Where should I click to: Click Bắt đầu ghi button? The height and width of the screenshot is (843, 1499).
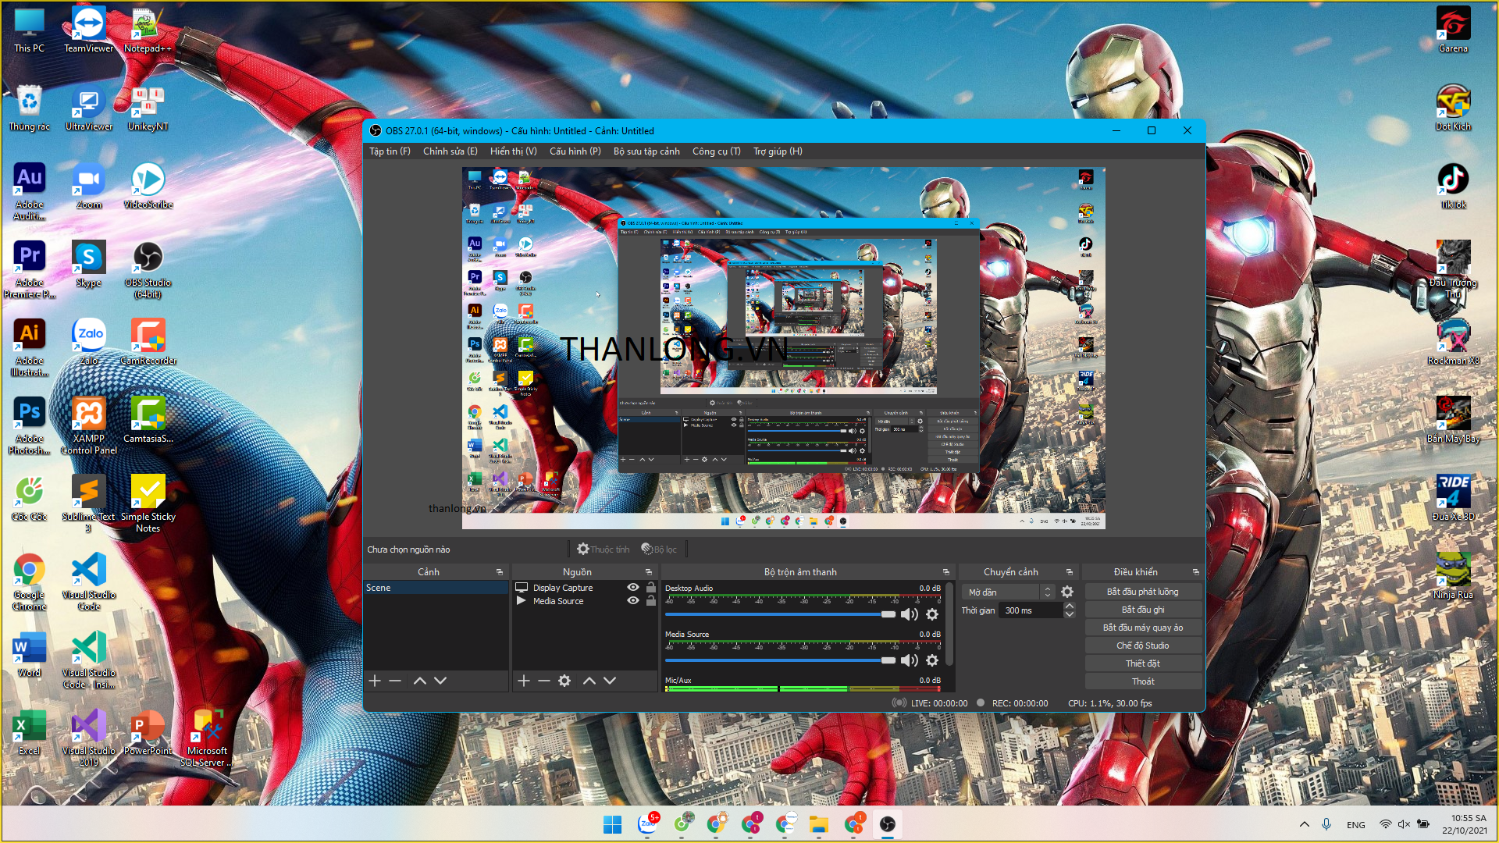coord(1142,610)
